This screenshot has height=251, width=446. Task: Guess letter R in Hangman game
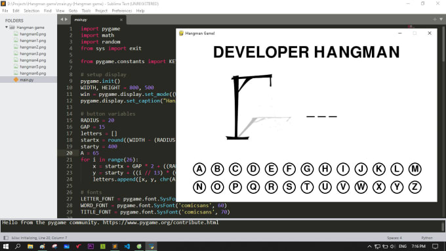click(271, 187)
